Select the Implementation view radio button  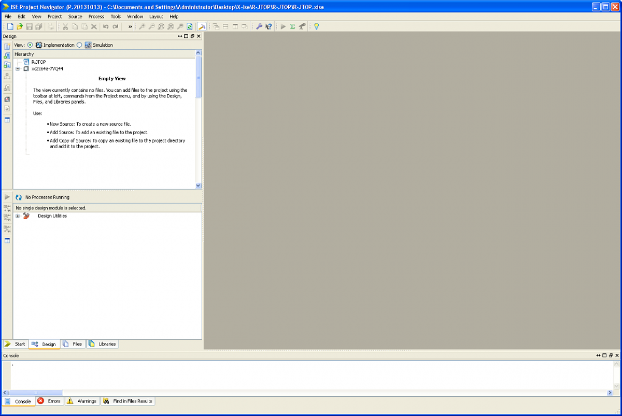pos(30,45)
